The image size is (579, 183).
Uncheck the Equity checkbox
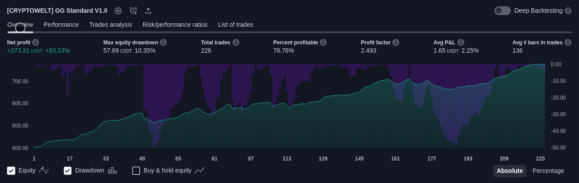click(11, 171)
